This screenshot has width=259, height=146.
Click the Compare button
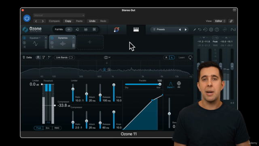tap(54, 21)
